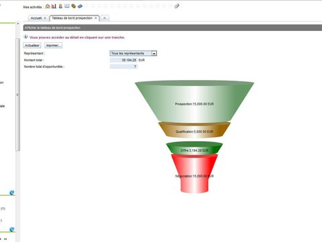Click the upper blue refresh icon in sidebar

tap(12, 192)
